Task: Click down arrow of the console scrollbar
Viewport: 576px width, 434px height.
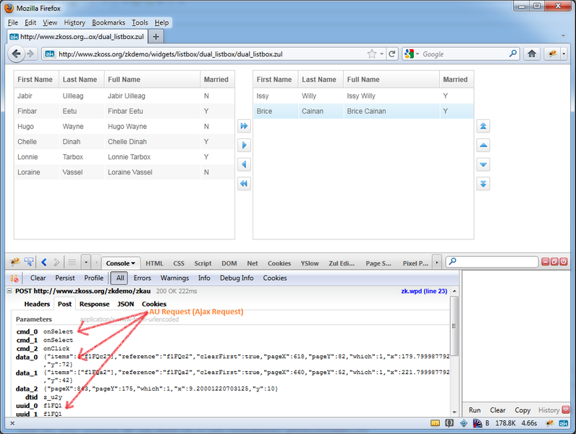Action: (454, 412)
